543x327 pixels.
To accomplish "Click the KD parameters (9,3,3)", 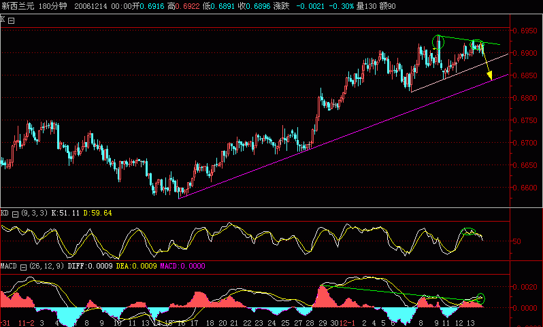I will click(x=34, y=213).
